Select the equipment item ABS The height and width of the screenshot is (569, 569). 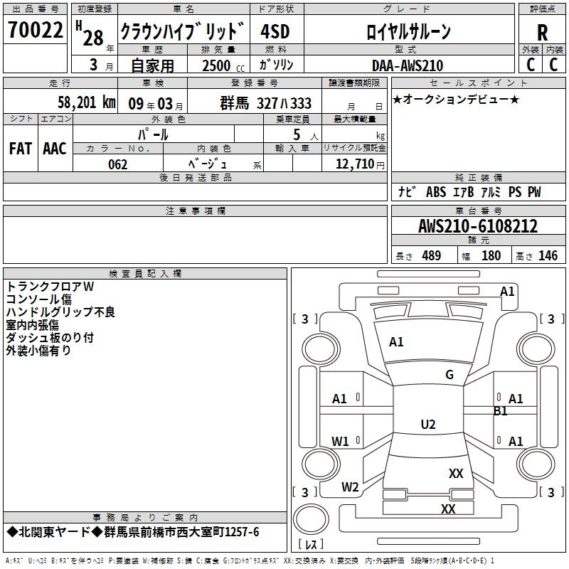(x=436, y=191)
